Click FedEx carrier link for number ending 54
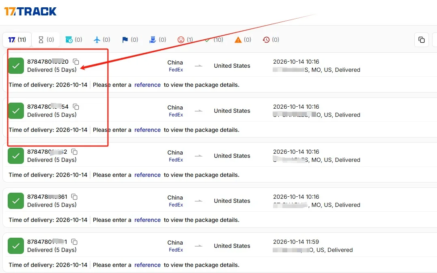This screenshot has width=437, height=273. (x=176, y=115)
